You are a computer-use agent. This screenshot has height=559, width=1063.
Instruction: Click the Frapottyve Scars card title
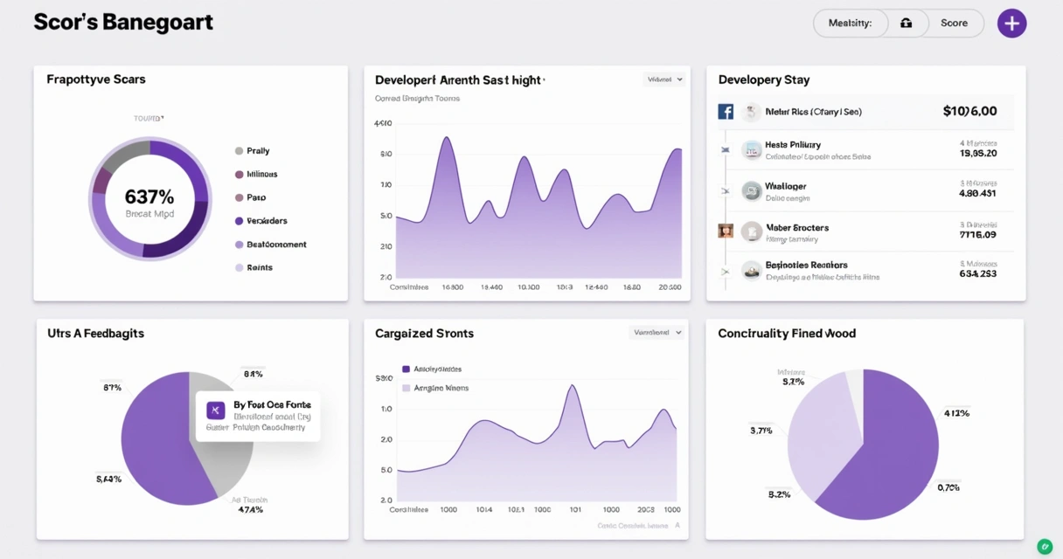[x=96, y=79]
